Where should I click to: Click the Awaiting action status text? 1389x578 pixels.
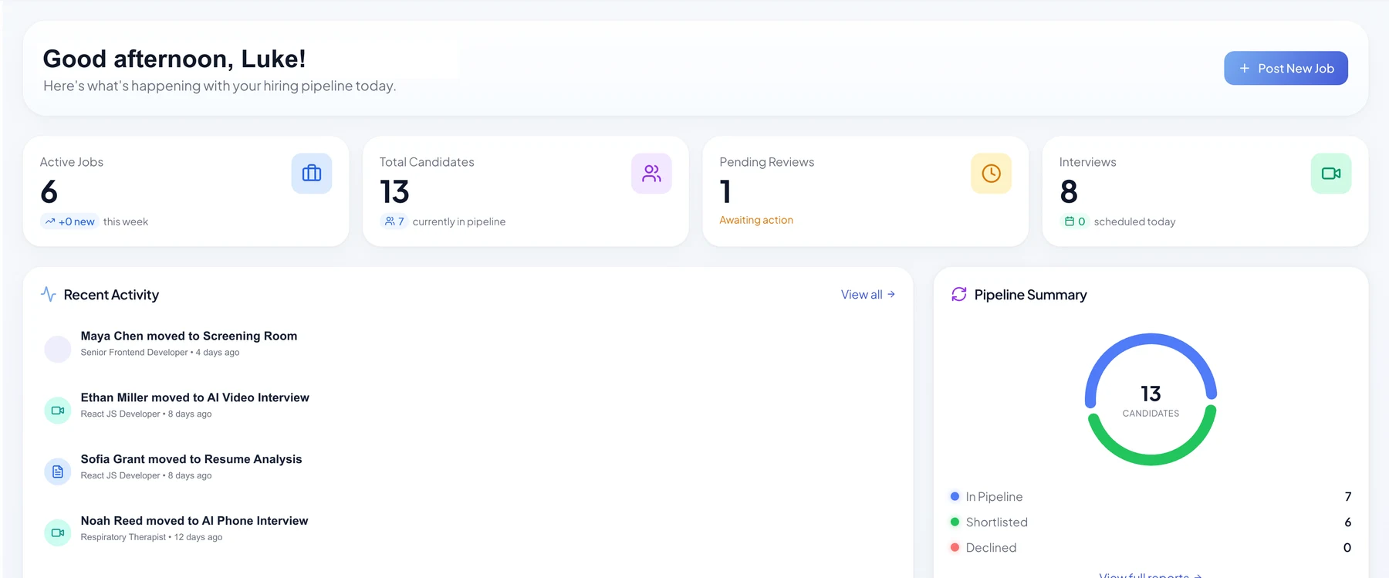coord(756,220)
